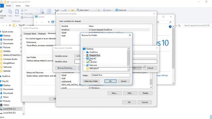Screen dimensions: 212x119
Task: Expand the This PC tree node
Action: point(84,59)
